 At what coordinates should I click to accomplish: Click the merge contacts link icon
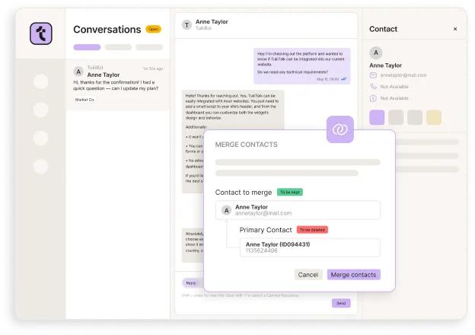click(340, 129)
